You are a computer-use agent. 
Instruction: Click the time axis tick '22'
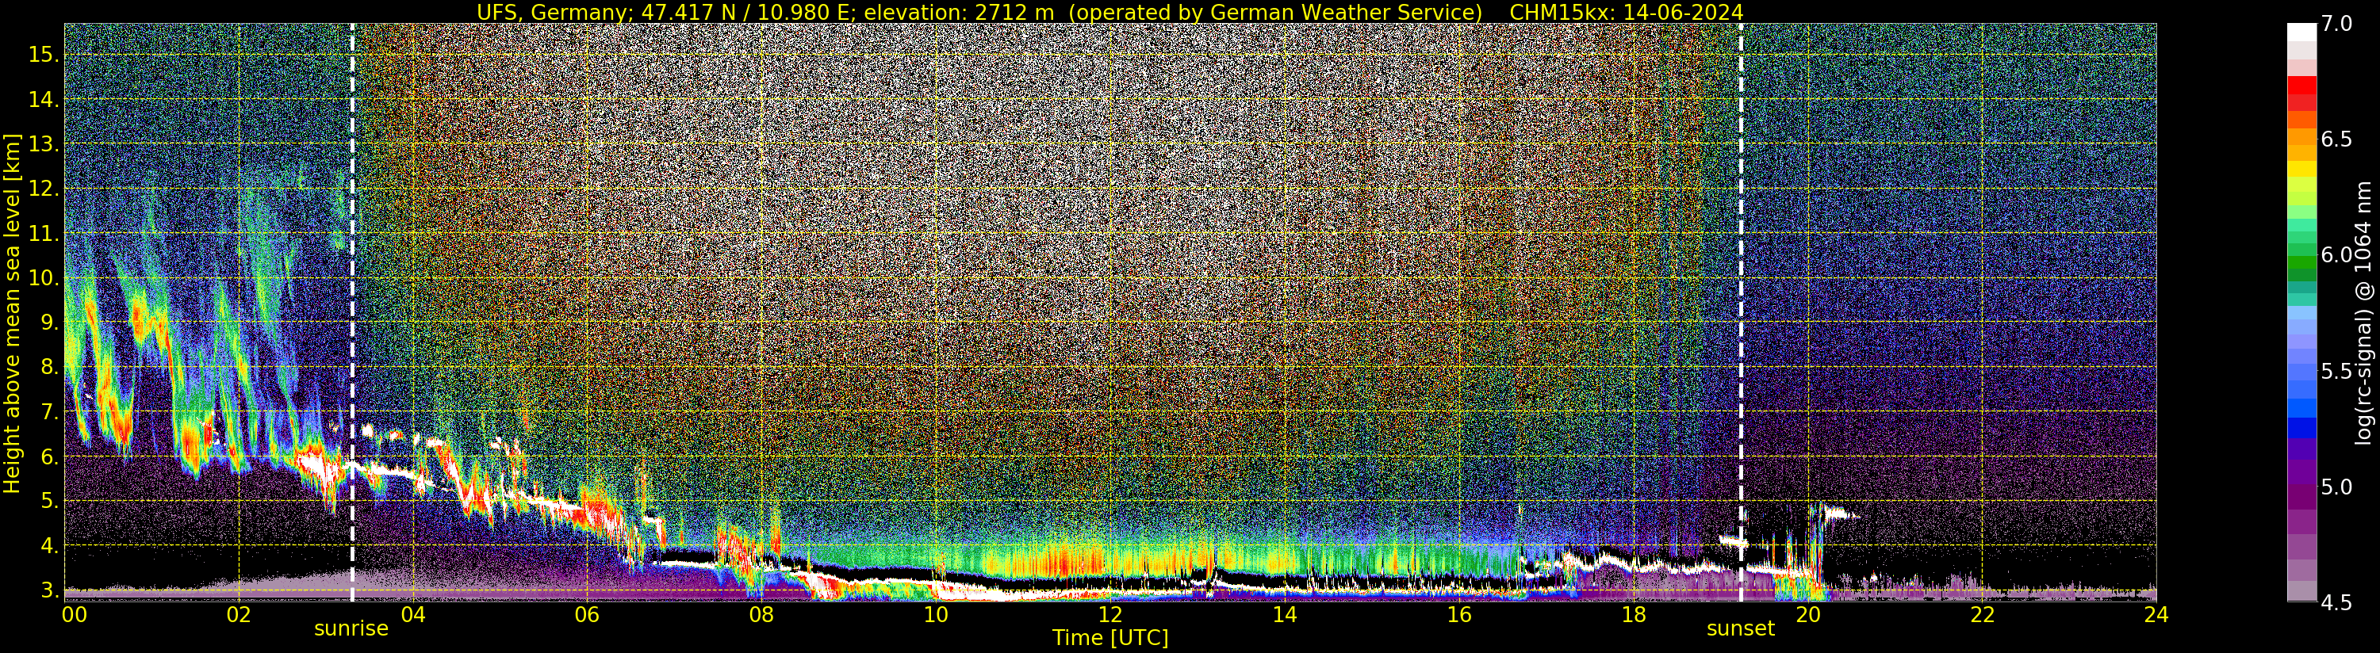pyautogui.click(x=1982, y=615)
